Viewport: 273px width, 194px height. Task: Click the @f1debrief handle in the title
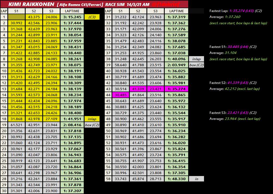pyautogui.click(x=166, y=4)
